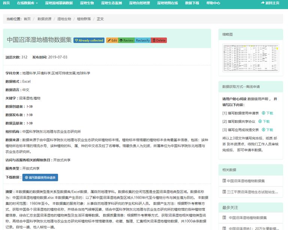Expand the 在线数据库 dropdown menu
Image resolution: width=288 pixels, height=230 pixels.
27,3
